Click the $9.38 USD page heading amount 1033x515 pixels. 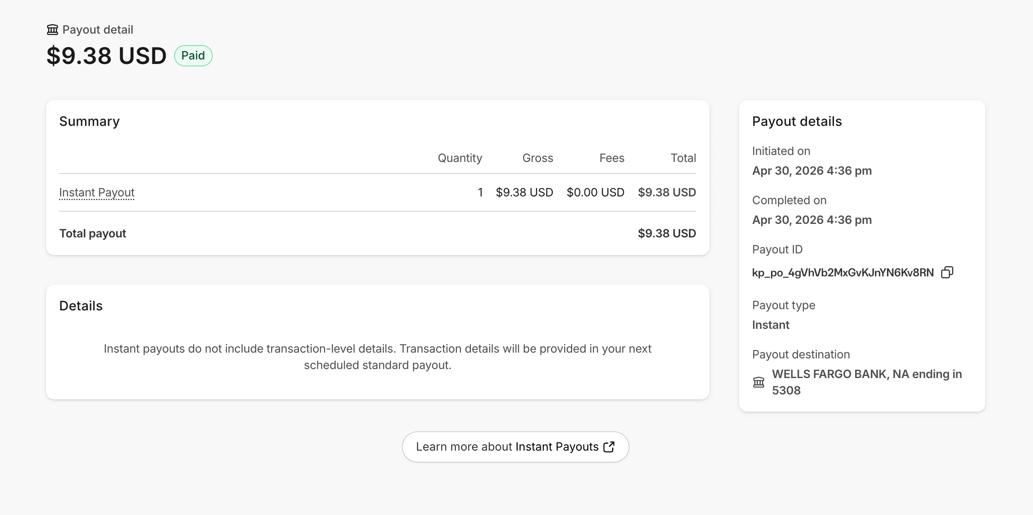tap(106, 56)
